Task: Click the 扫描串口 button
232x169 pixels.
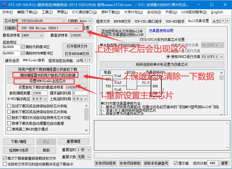Action: click(x=11, y=28)
